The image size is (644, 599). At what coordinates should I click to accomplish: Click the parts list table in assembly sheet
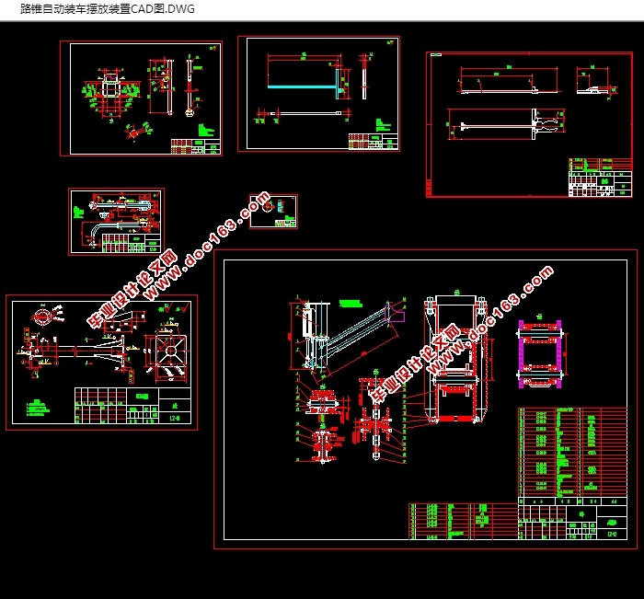point(572,452)
